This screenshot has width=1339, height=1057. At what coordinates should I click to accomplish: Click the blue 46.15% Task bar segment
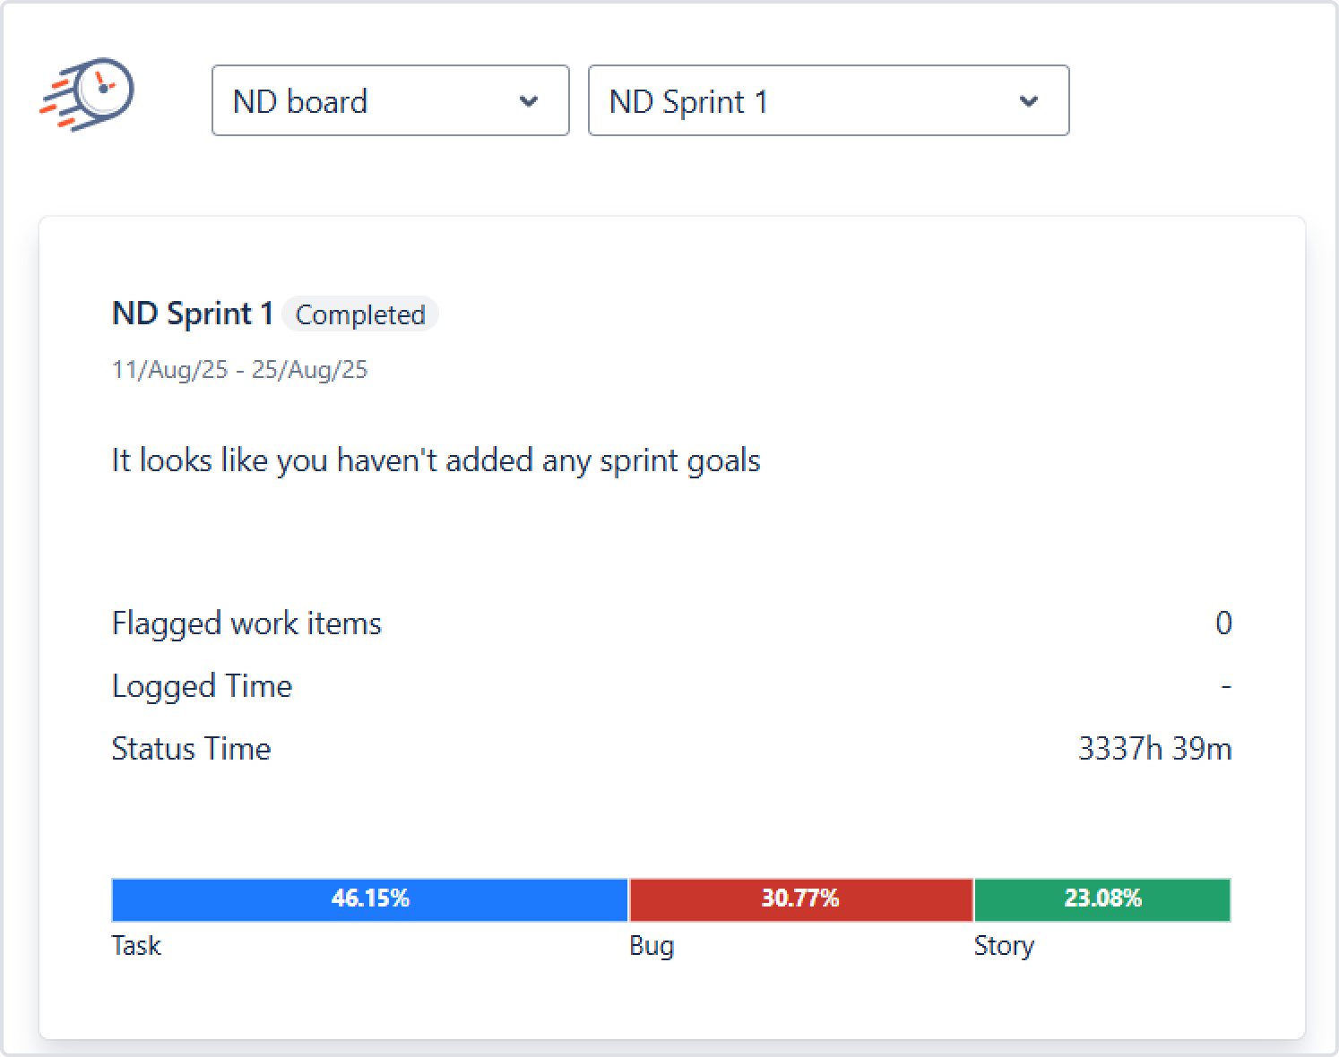[370, 899]
